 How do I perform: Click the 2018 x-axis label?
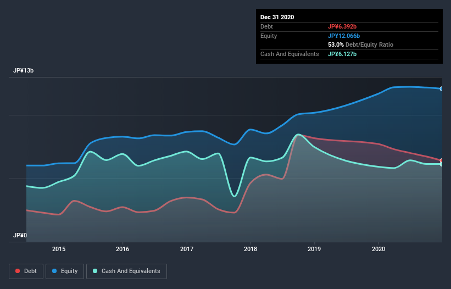250,249
